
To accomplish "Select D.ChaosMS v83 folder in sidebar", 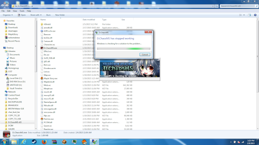I will tap(15, 122).
